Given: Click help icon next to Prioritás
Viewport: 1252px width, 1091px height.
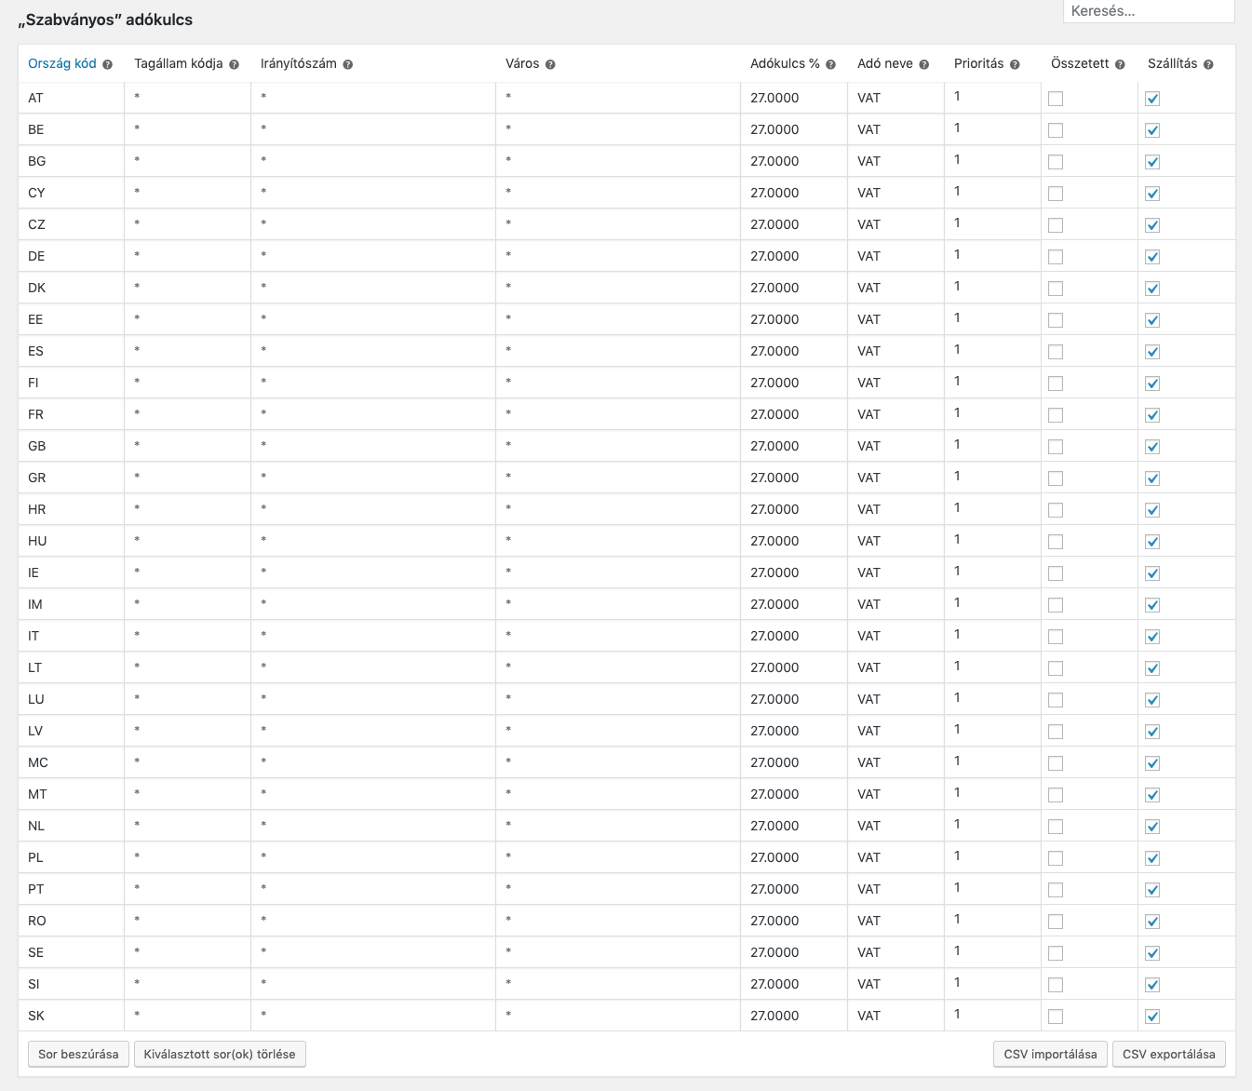Looking at the screenshot, I should [1016, 65].
